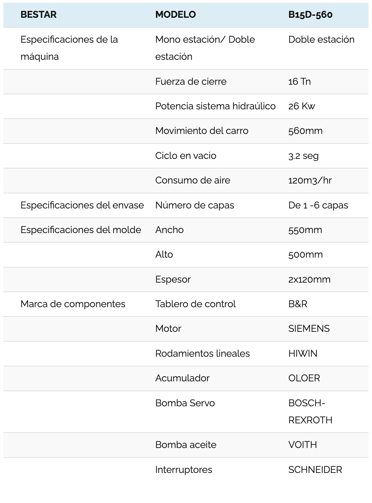Select the Consumo de aire cell
The image size is (372, 503).
192,180
